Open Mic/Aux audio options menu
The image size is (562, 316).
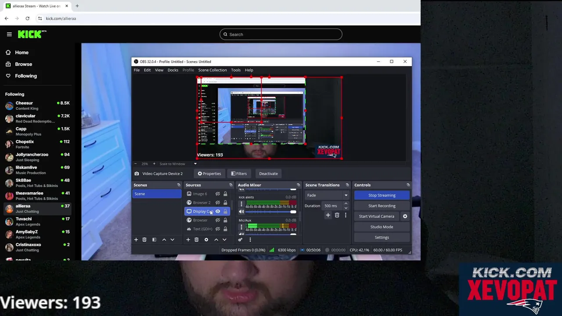click(x=241, y=227)
